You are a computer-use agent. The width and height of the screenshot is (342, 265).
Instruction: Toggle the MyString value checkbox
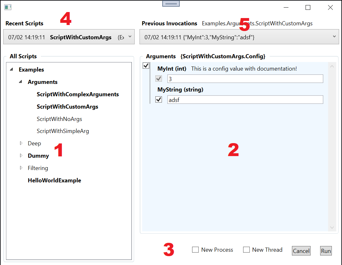[158, 100]
